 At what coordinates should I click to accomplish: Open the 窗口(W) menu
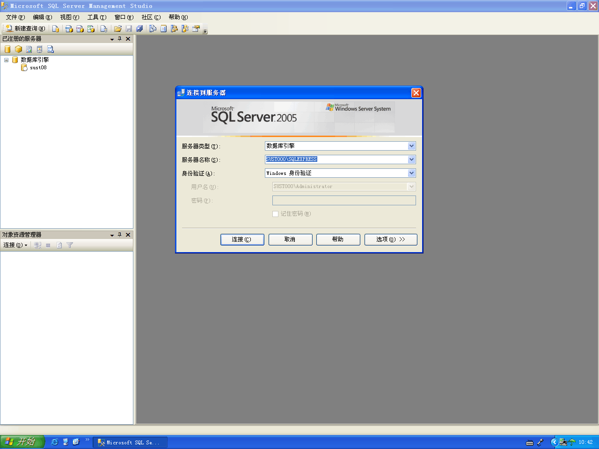[x=124, y=17]
